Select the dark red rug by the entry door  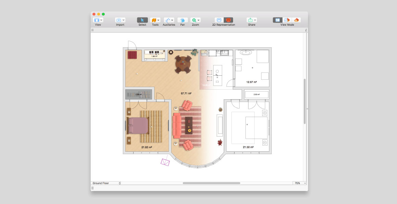pyautogui.click(x=132, y=55)
